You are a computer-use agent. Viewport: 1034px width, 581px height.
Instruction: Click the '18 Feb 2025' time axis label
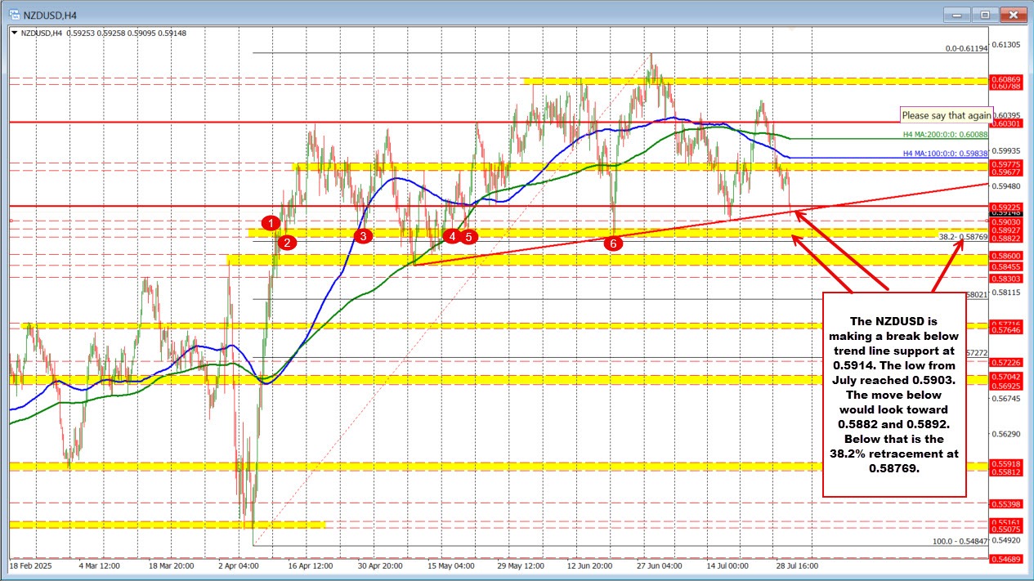click(30, 565)
